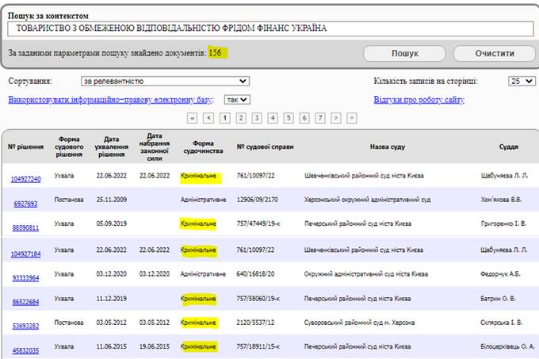Click case number 757/47449/19-к
This screenshot has width=539, height=359.
(x=258, y=223)
